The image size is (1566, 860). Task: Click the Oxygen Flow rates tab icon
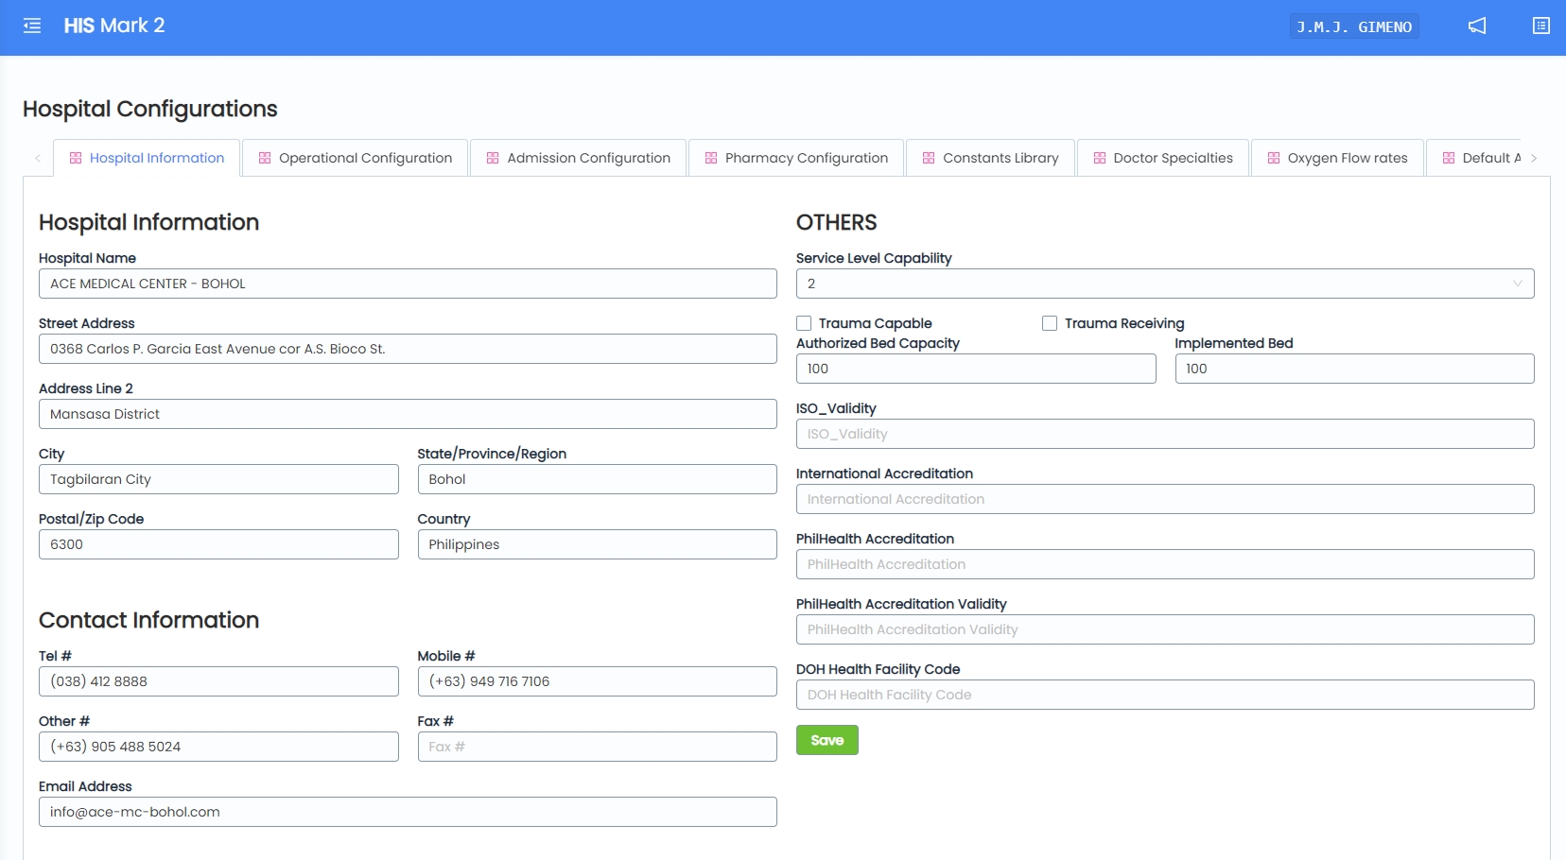click(x=1274, y=158)
